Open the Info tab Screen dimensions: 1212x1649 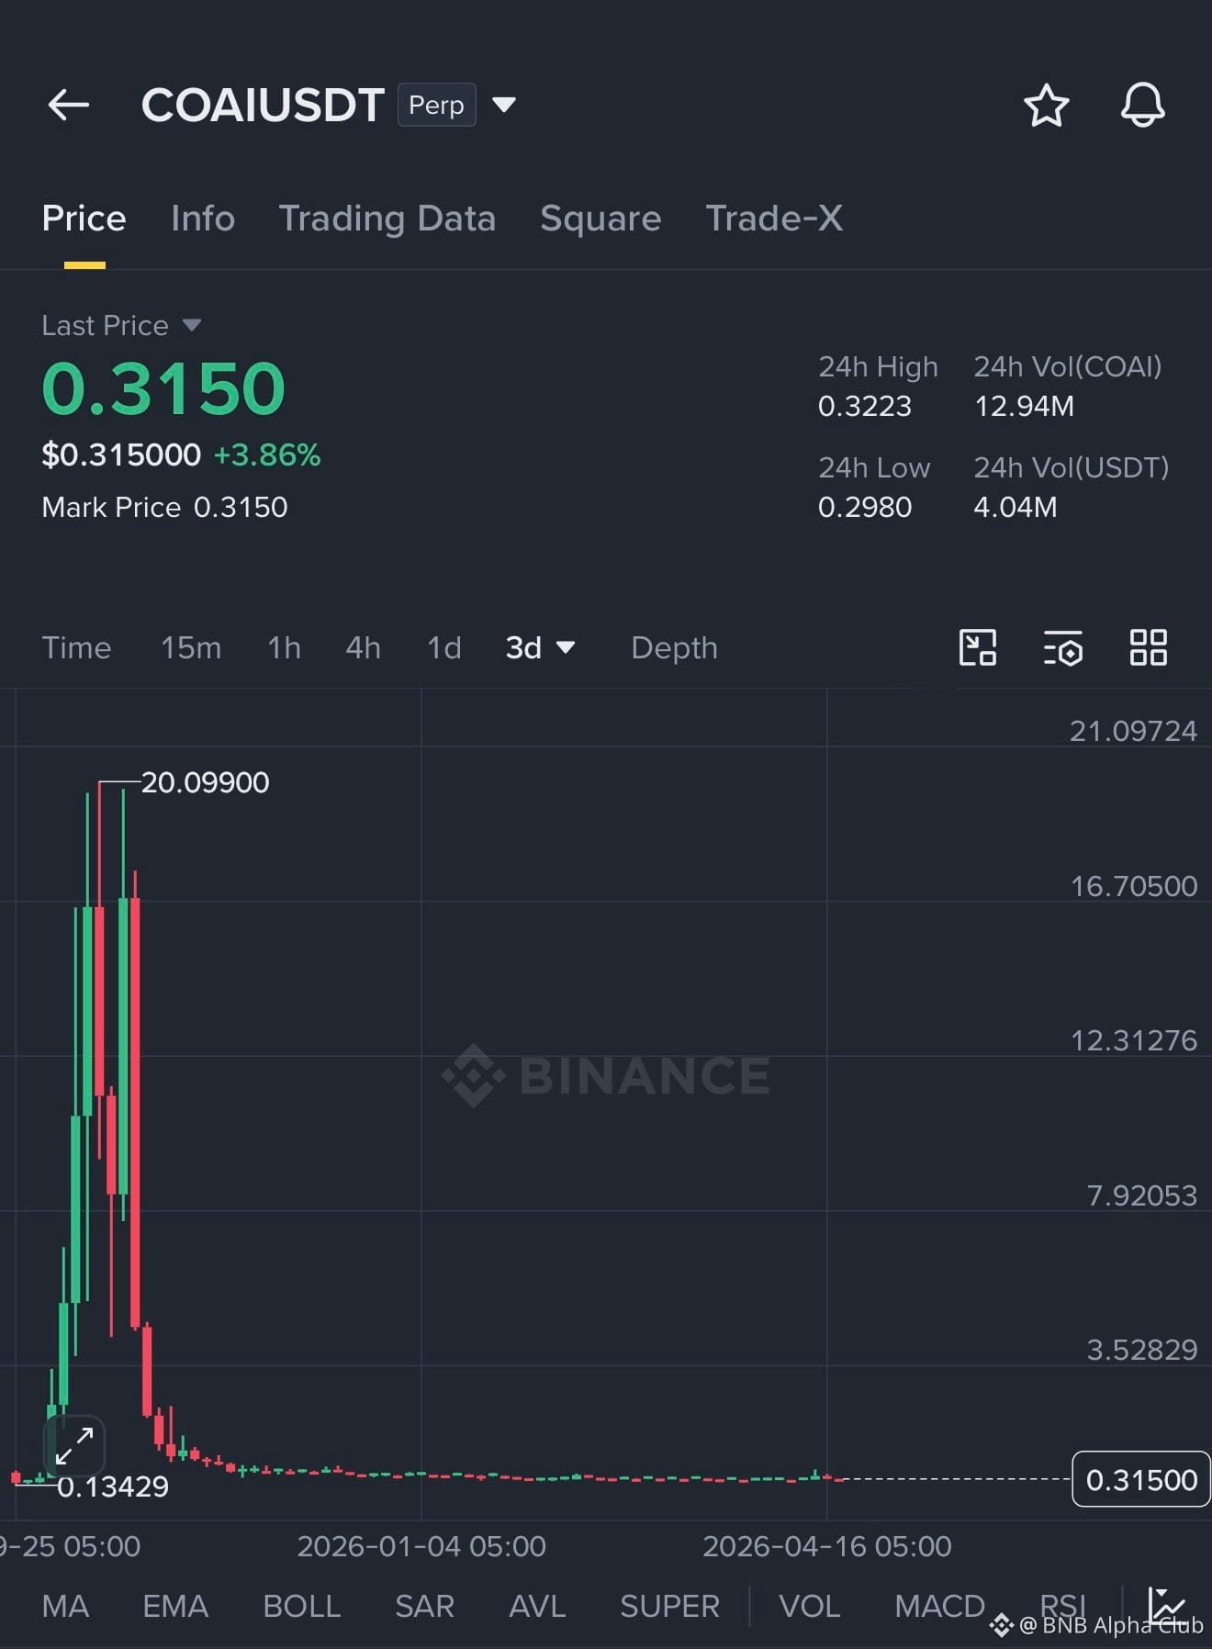(x=203, y=219)
